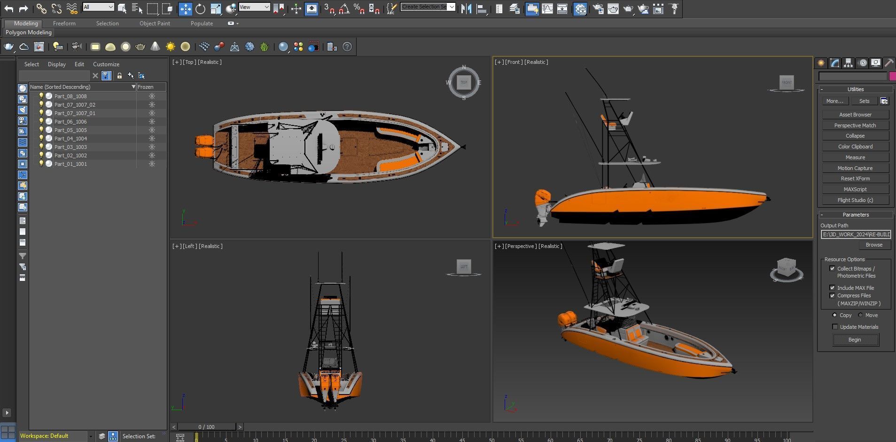Viewport: 896px width, 442px height.
Task: Click the camera icon in ribbon toolbar
Action: 76,47
